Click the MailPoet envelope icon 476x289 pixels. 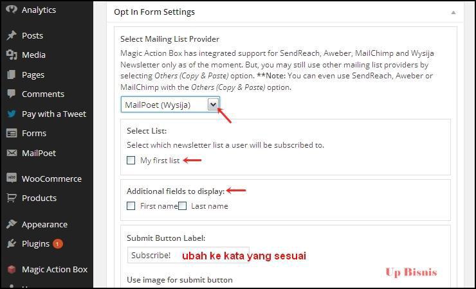pos(12,153)
